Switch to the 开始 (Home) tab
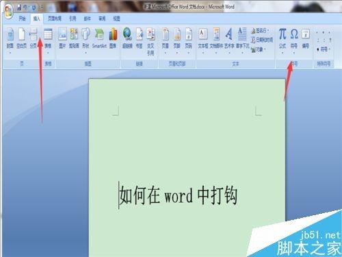The image size is (342, 257). (22, 19)
